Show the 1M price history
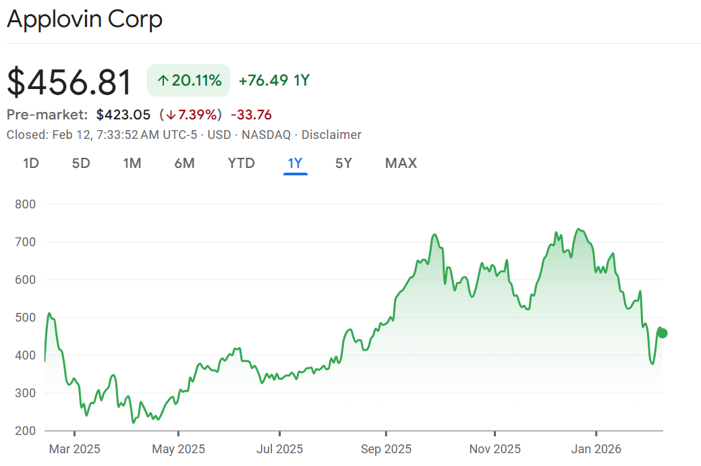Screen dimensions: 701x466 pos(132,163)
